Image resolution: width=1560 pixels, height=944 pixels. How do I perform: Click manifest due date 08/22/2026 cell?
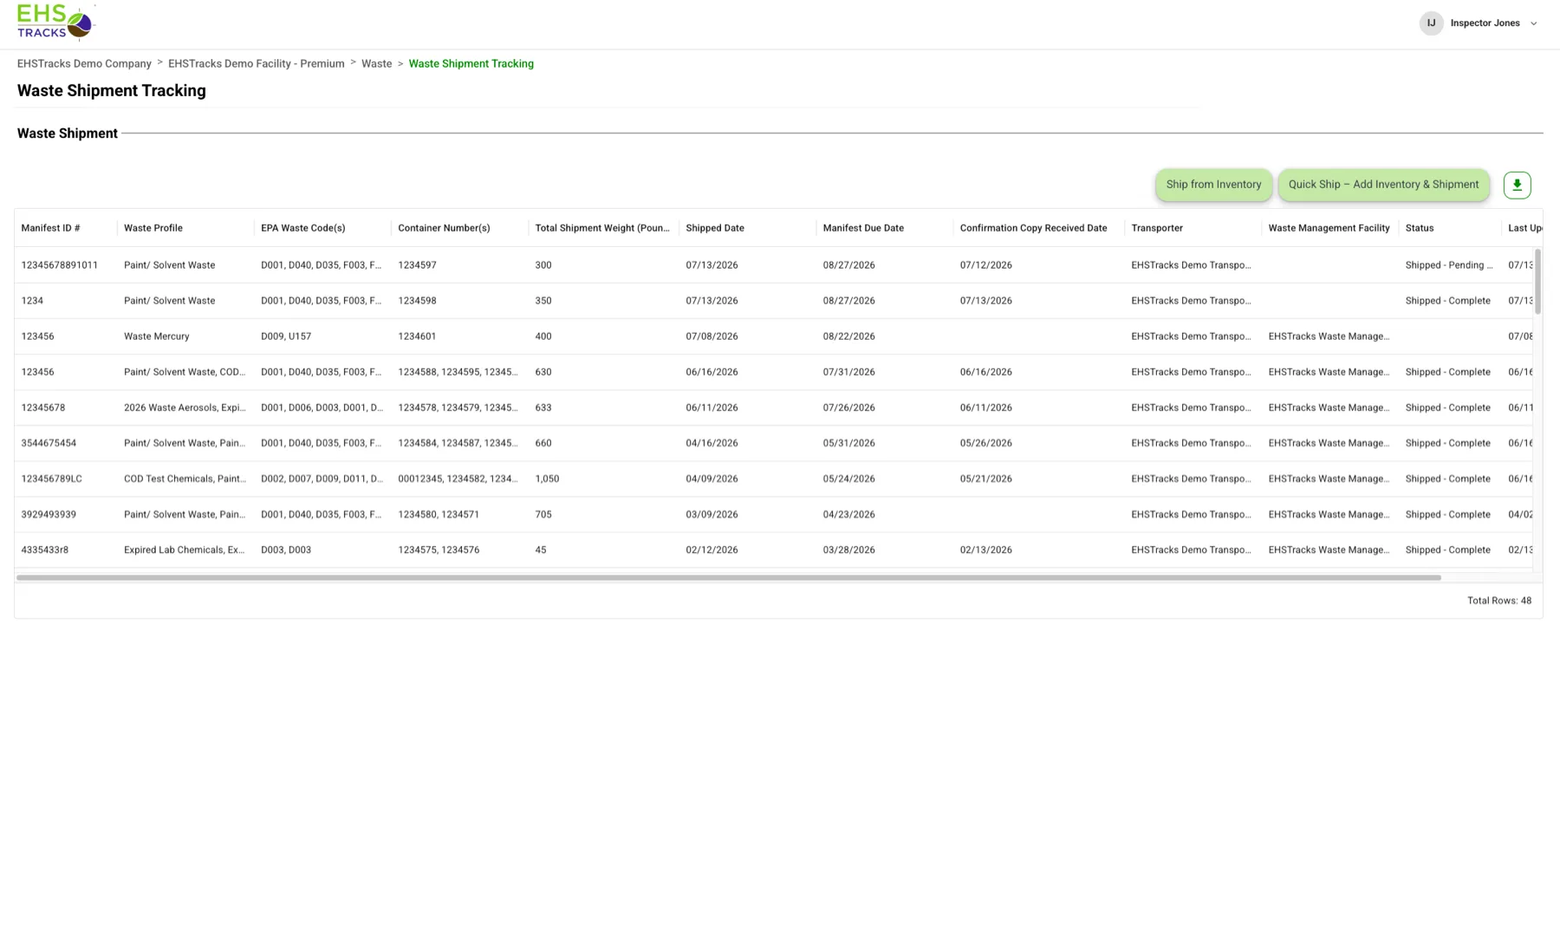click(884, 336)
